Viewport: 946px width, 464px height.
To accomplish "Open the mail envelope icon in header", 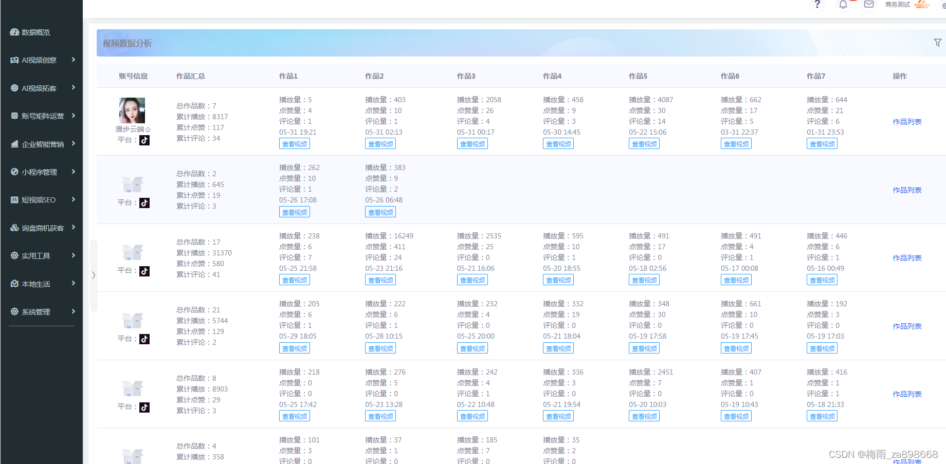I will 869,4.
